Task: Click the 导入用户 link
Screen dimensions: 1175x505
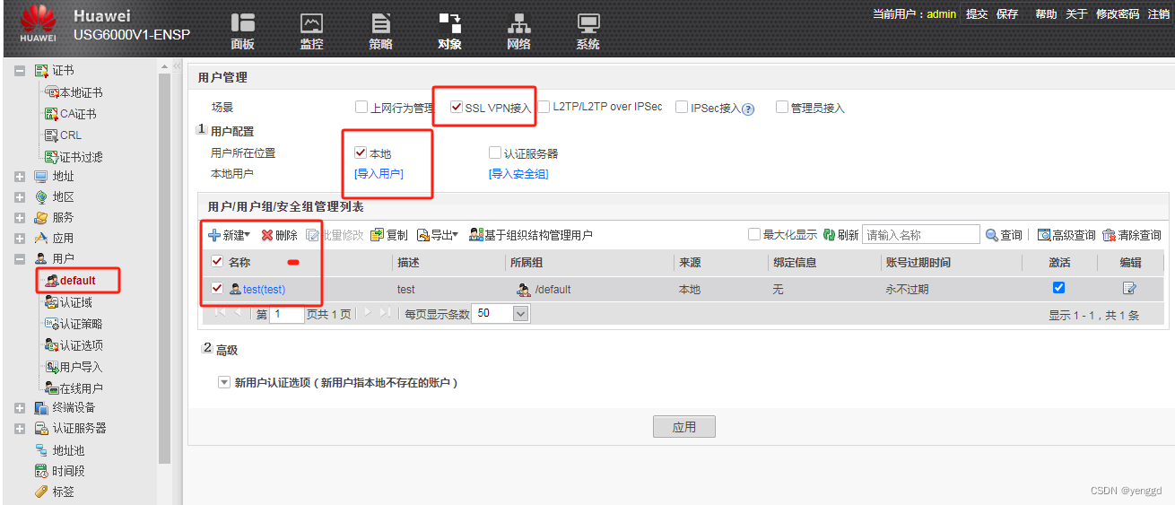Action: coord(379,174)
